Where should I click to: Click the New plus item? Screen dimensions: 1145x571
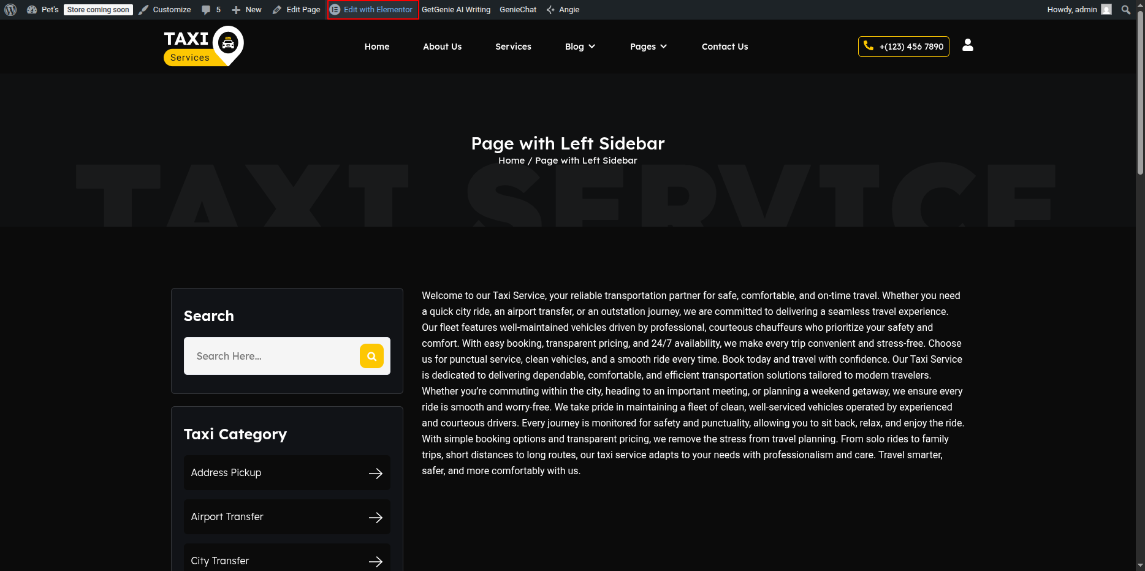pos(246,10)
